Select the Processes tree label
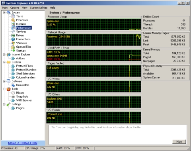 pos(22,20)
